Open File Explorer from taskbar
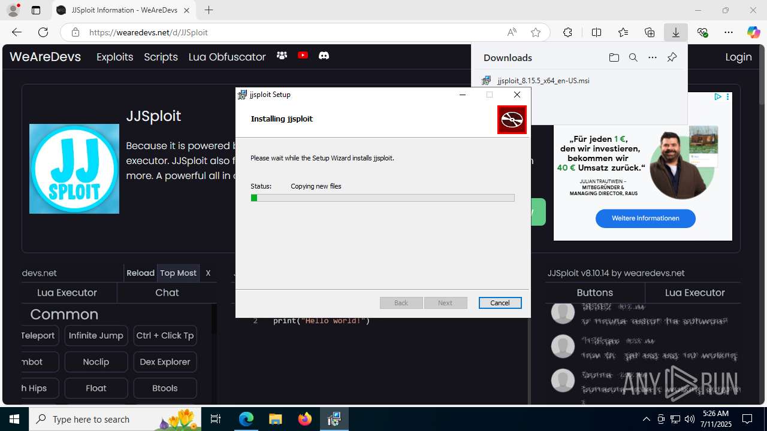The image size is (767, 431). coord(275,419)
